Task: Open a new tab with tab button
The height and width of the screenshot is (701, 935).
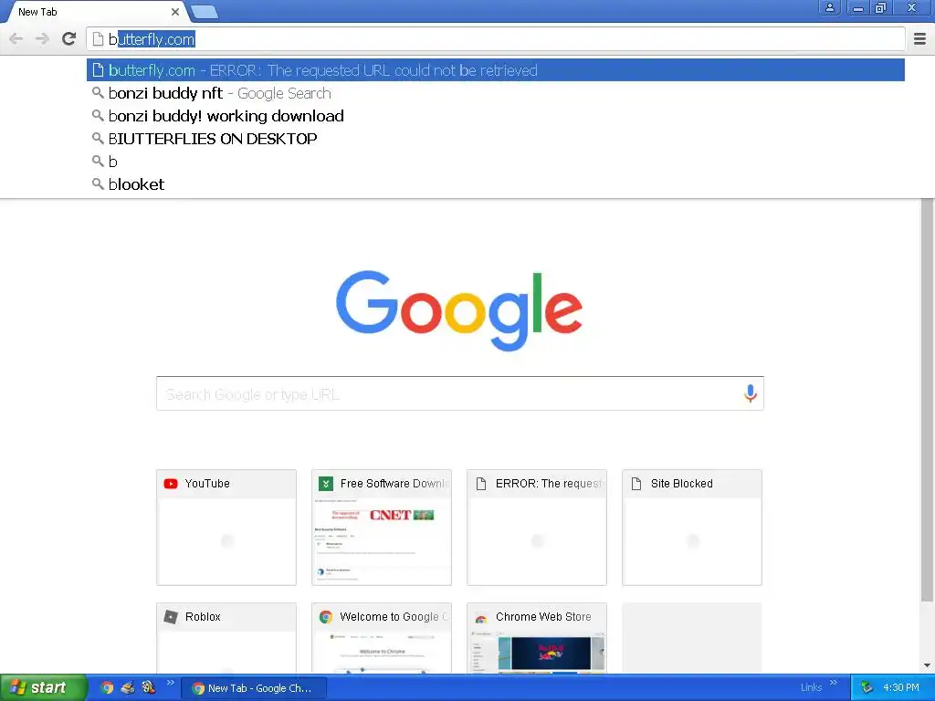Action: pyautogui.click(x=205, y=12)
